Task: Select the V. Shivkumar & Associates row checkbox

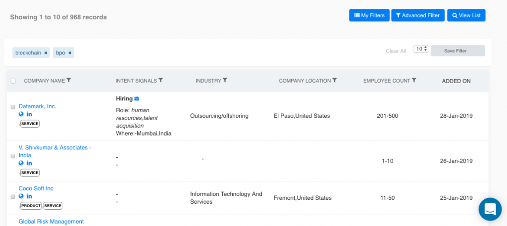Action: click(13, 156)
